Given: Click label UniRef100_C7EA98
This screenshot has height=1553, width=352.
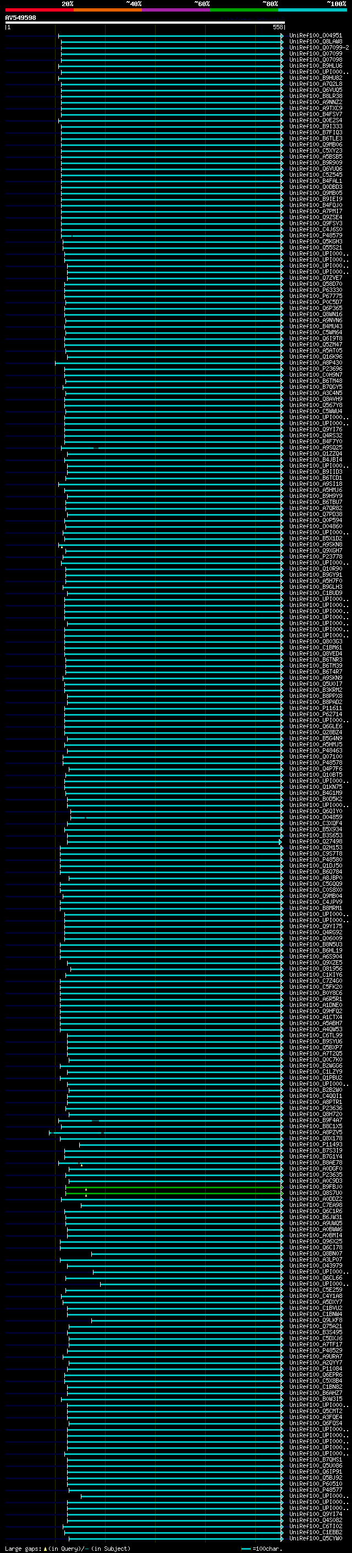Looking at the screenshot, I should click(x=316, y=1205).
